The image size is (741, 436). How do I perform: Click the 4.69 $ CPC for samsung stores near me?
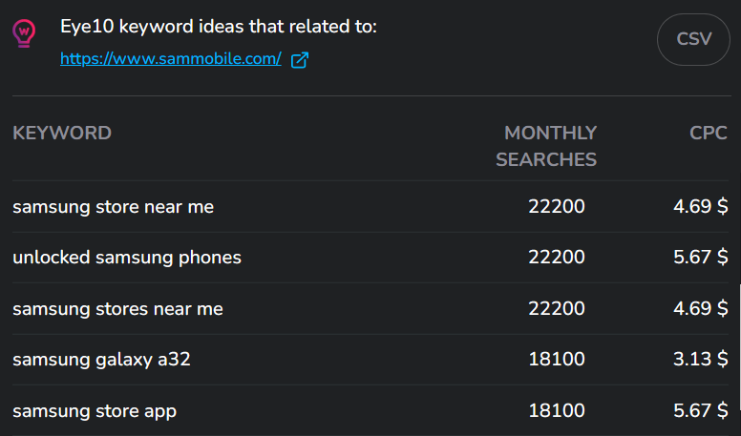(x=700, y=309)
